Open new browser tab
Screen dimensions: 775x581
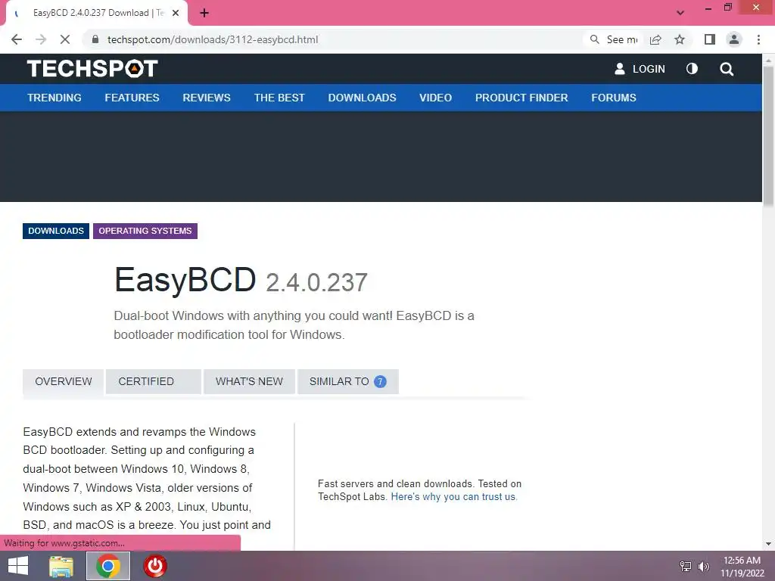point(204,14)
